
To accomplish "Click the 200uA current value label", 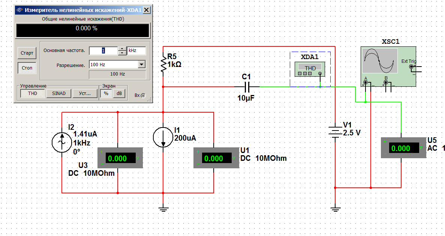I will click(x=185, y=138).
